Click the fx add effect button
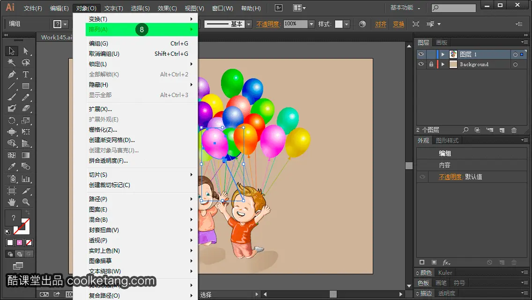Viewport: 532px width, 300px height. [x=446, y=262]
